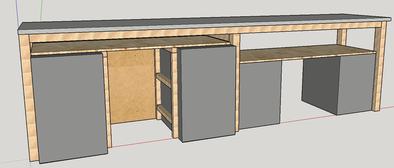This screenshot has height=168, width=394.
Task: Select the upper rung of the drawer frame
Action: point(164,80)
